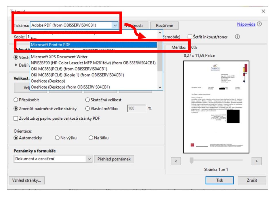The width and height of the screenshot is (276, 197).
Task: Click the Rozšířené button
Action: coord(164,26)
